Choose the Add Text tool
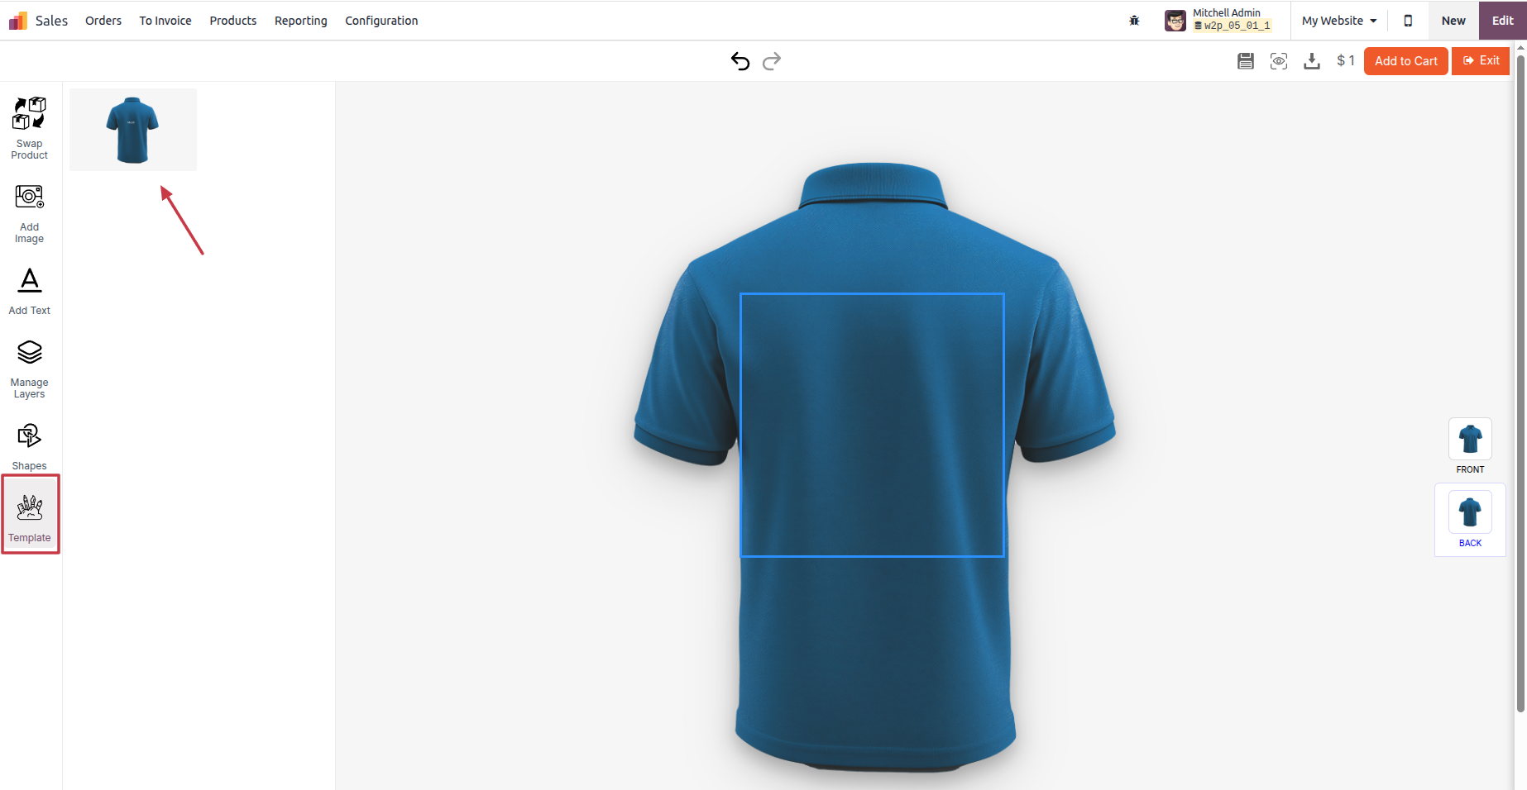This screenshot has height=790, width=1527. tap(30, 291)
